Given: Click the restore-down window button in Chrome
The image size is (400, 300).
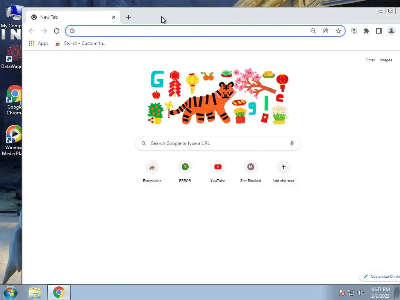Looking at the screenshot, I should (391, 11).
